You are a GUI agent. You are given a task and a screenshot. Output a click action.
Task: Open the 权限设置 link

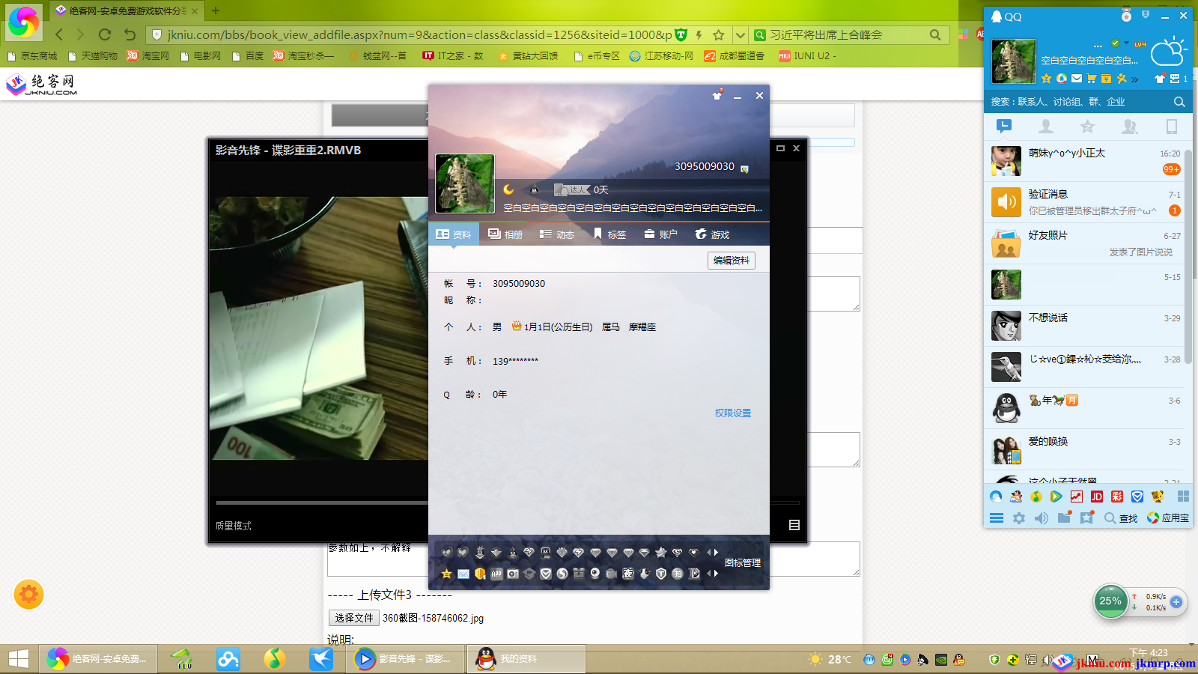[x=732, y=413]
